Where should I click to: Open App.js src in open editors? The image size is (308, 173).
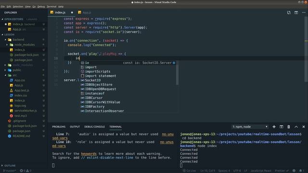(x=24, y=29)
